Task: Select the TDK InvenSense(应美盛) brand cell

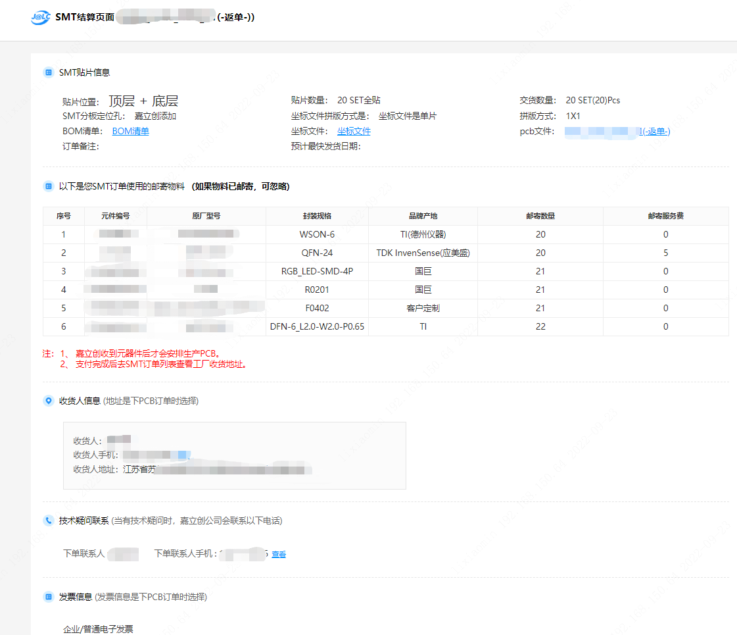Action: coord(423,253)
